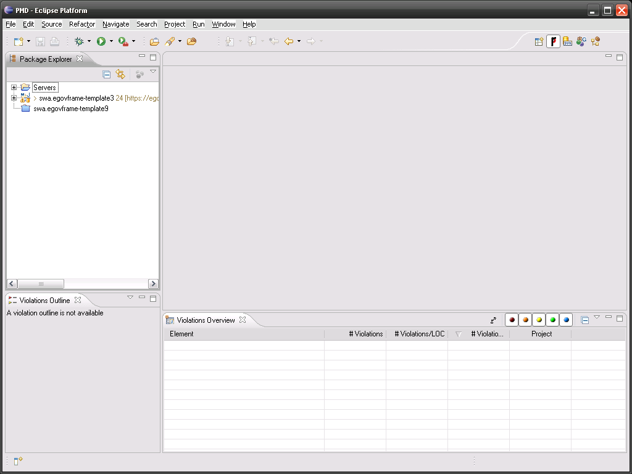The width and height of the screenshot is (632, 474).
Task: Click the green Run button icon
Action: pyautogui.click(x=101, y=41)
